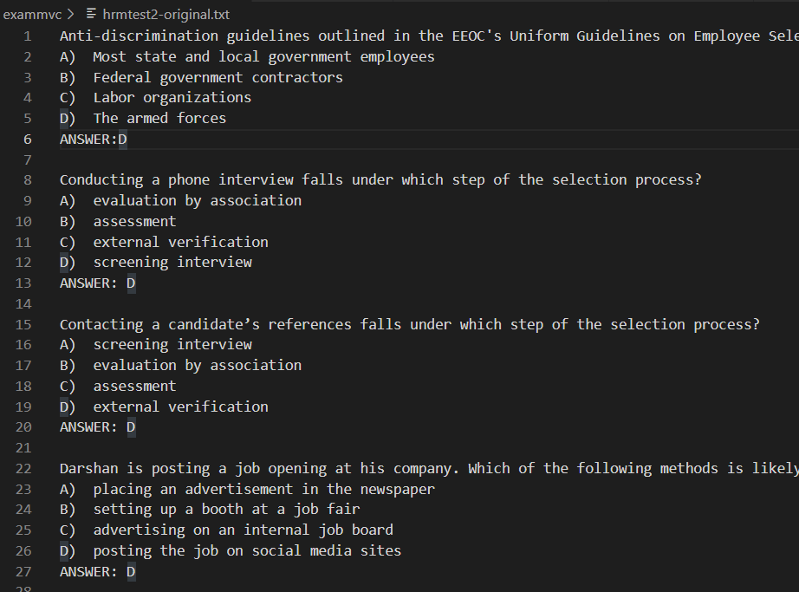
Task: Click the text external verification on line 19
Action: [x=180, y=407]
